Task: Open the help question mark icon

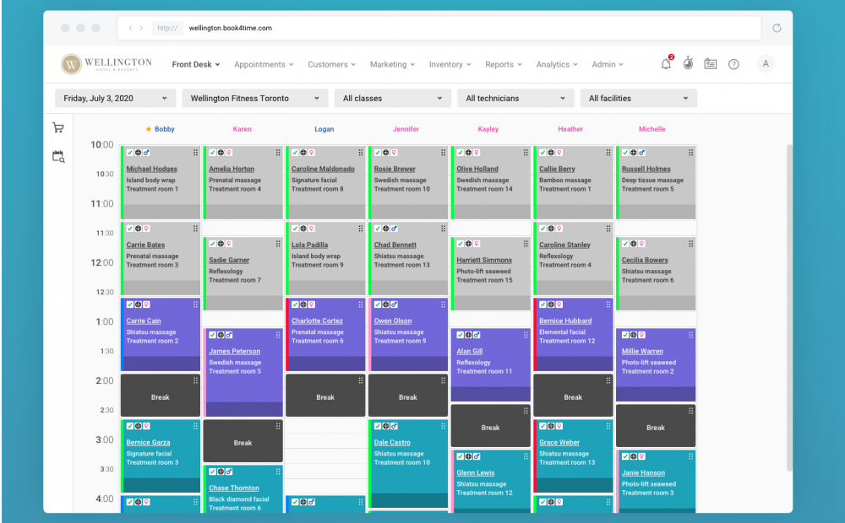Action: coord(733,64)
